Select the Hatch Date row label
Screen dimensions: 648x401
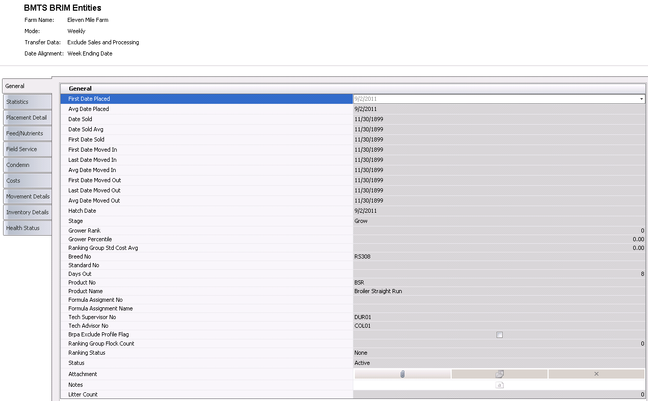tap(82, 211)
